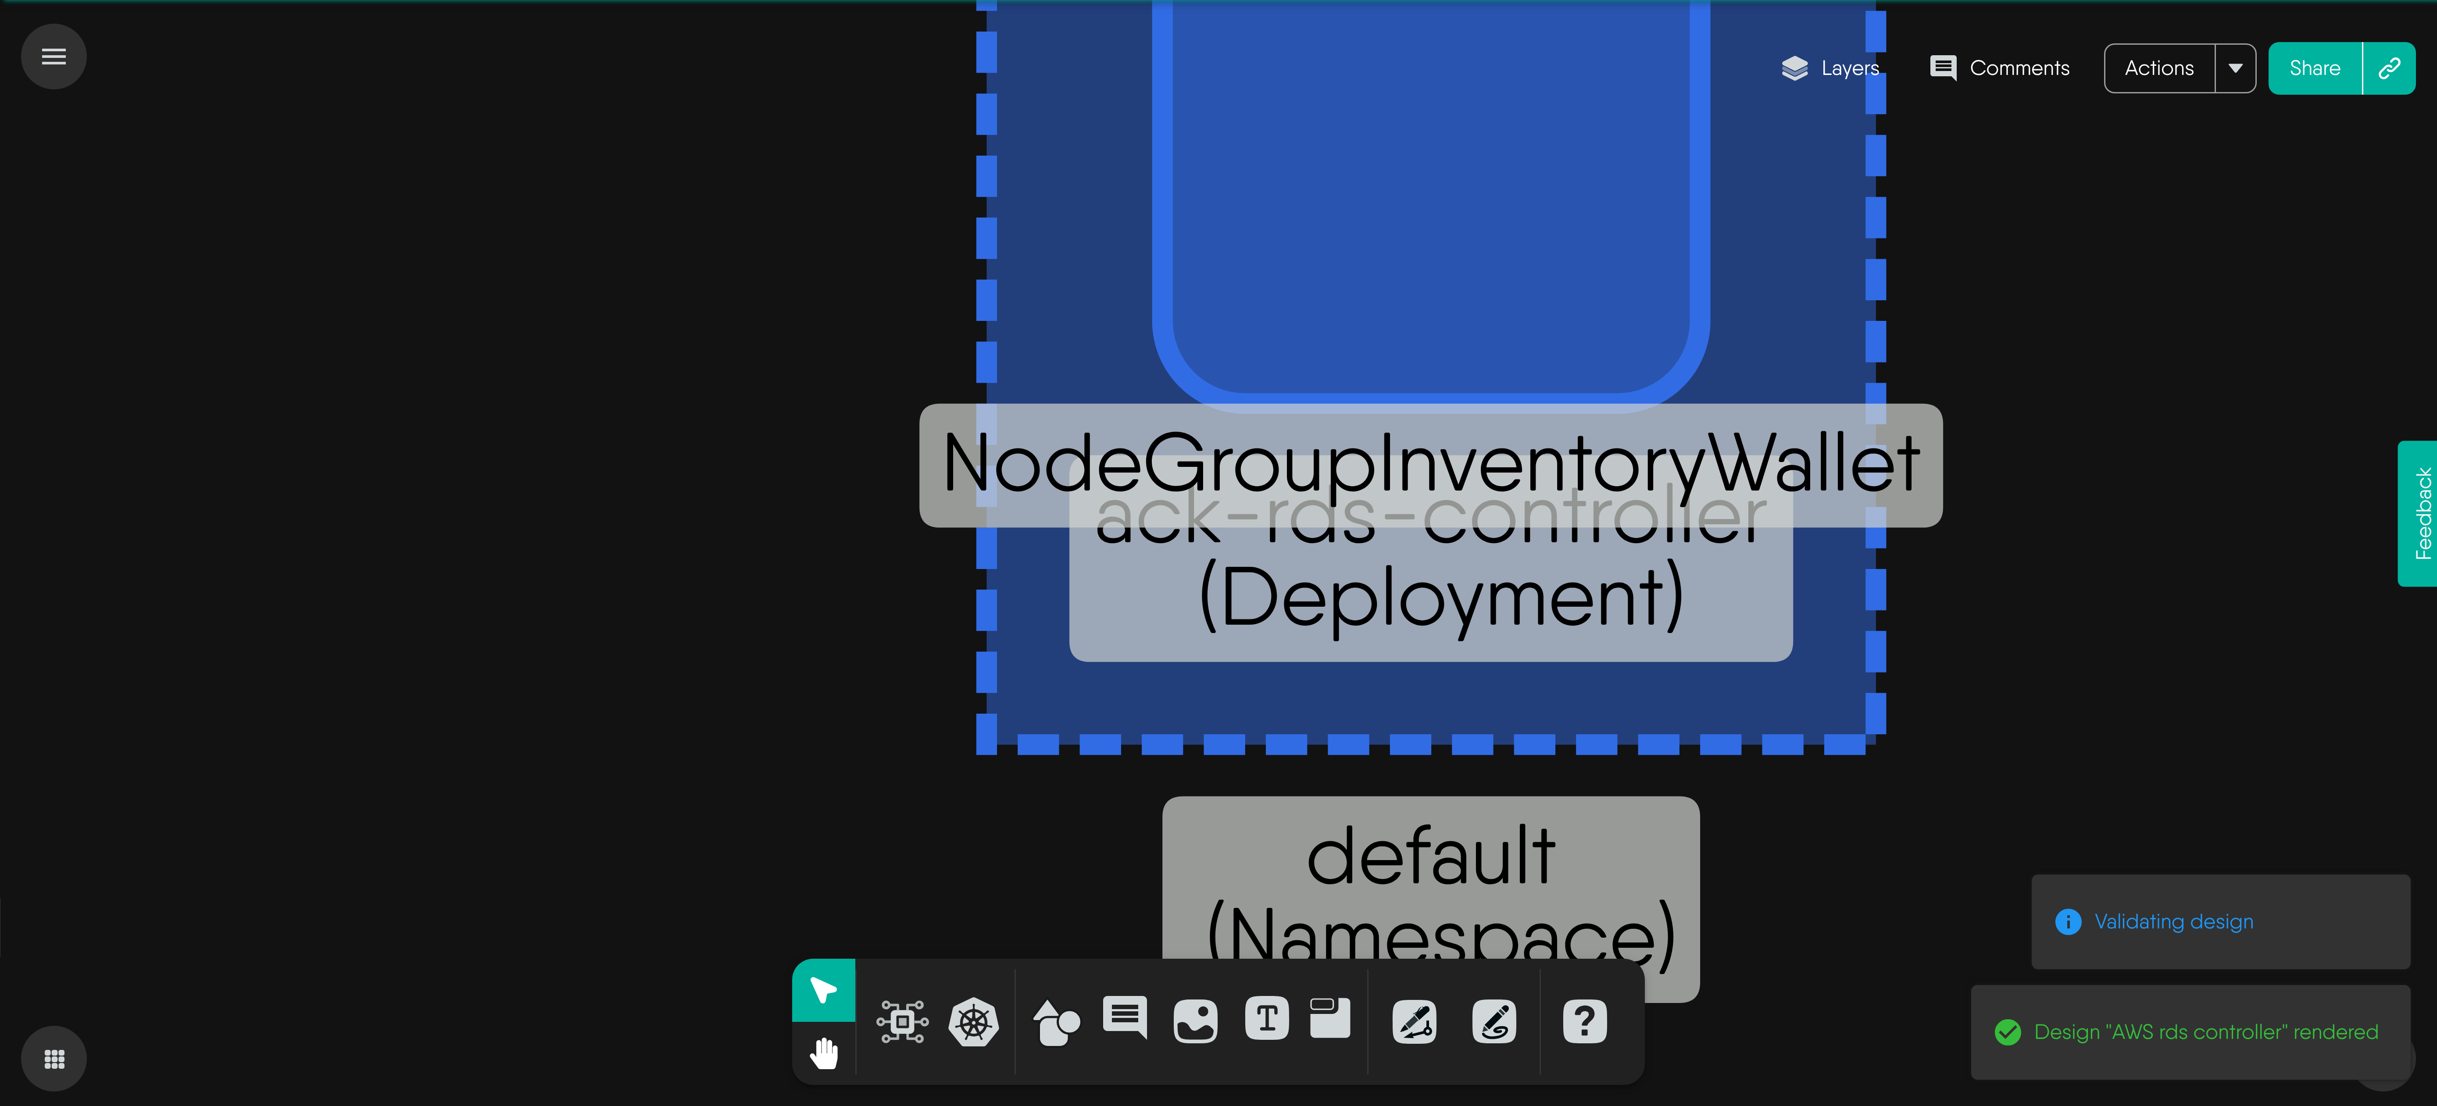The image size is (2437, 1106).
Task: Click the Actions button
Action: [2159, 68]
